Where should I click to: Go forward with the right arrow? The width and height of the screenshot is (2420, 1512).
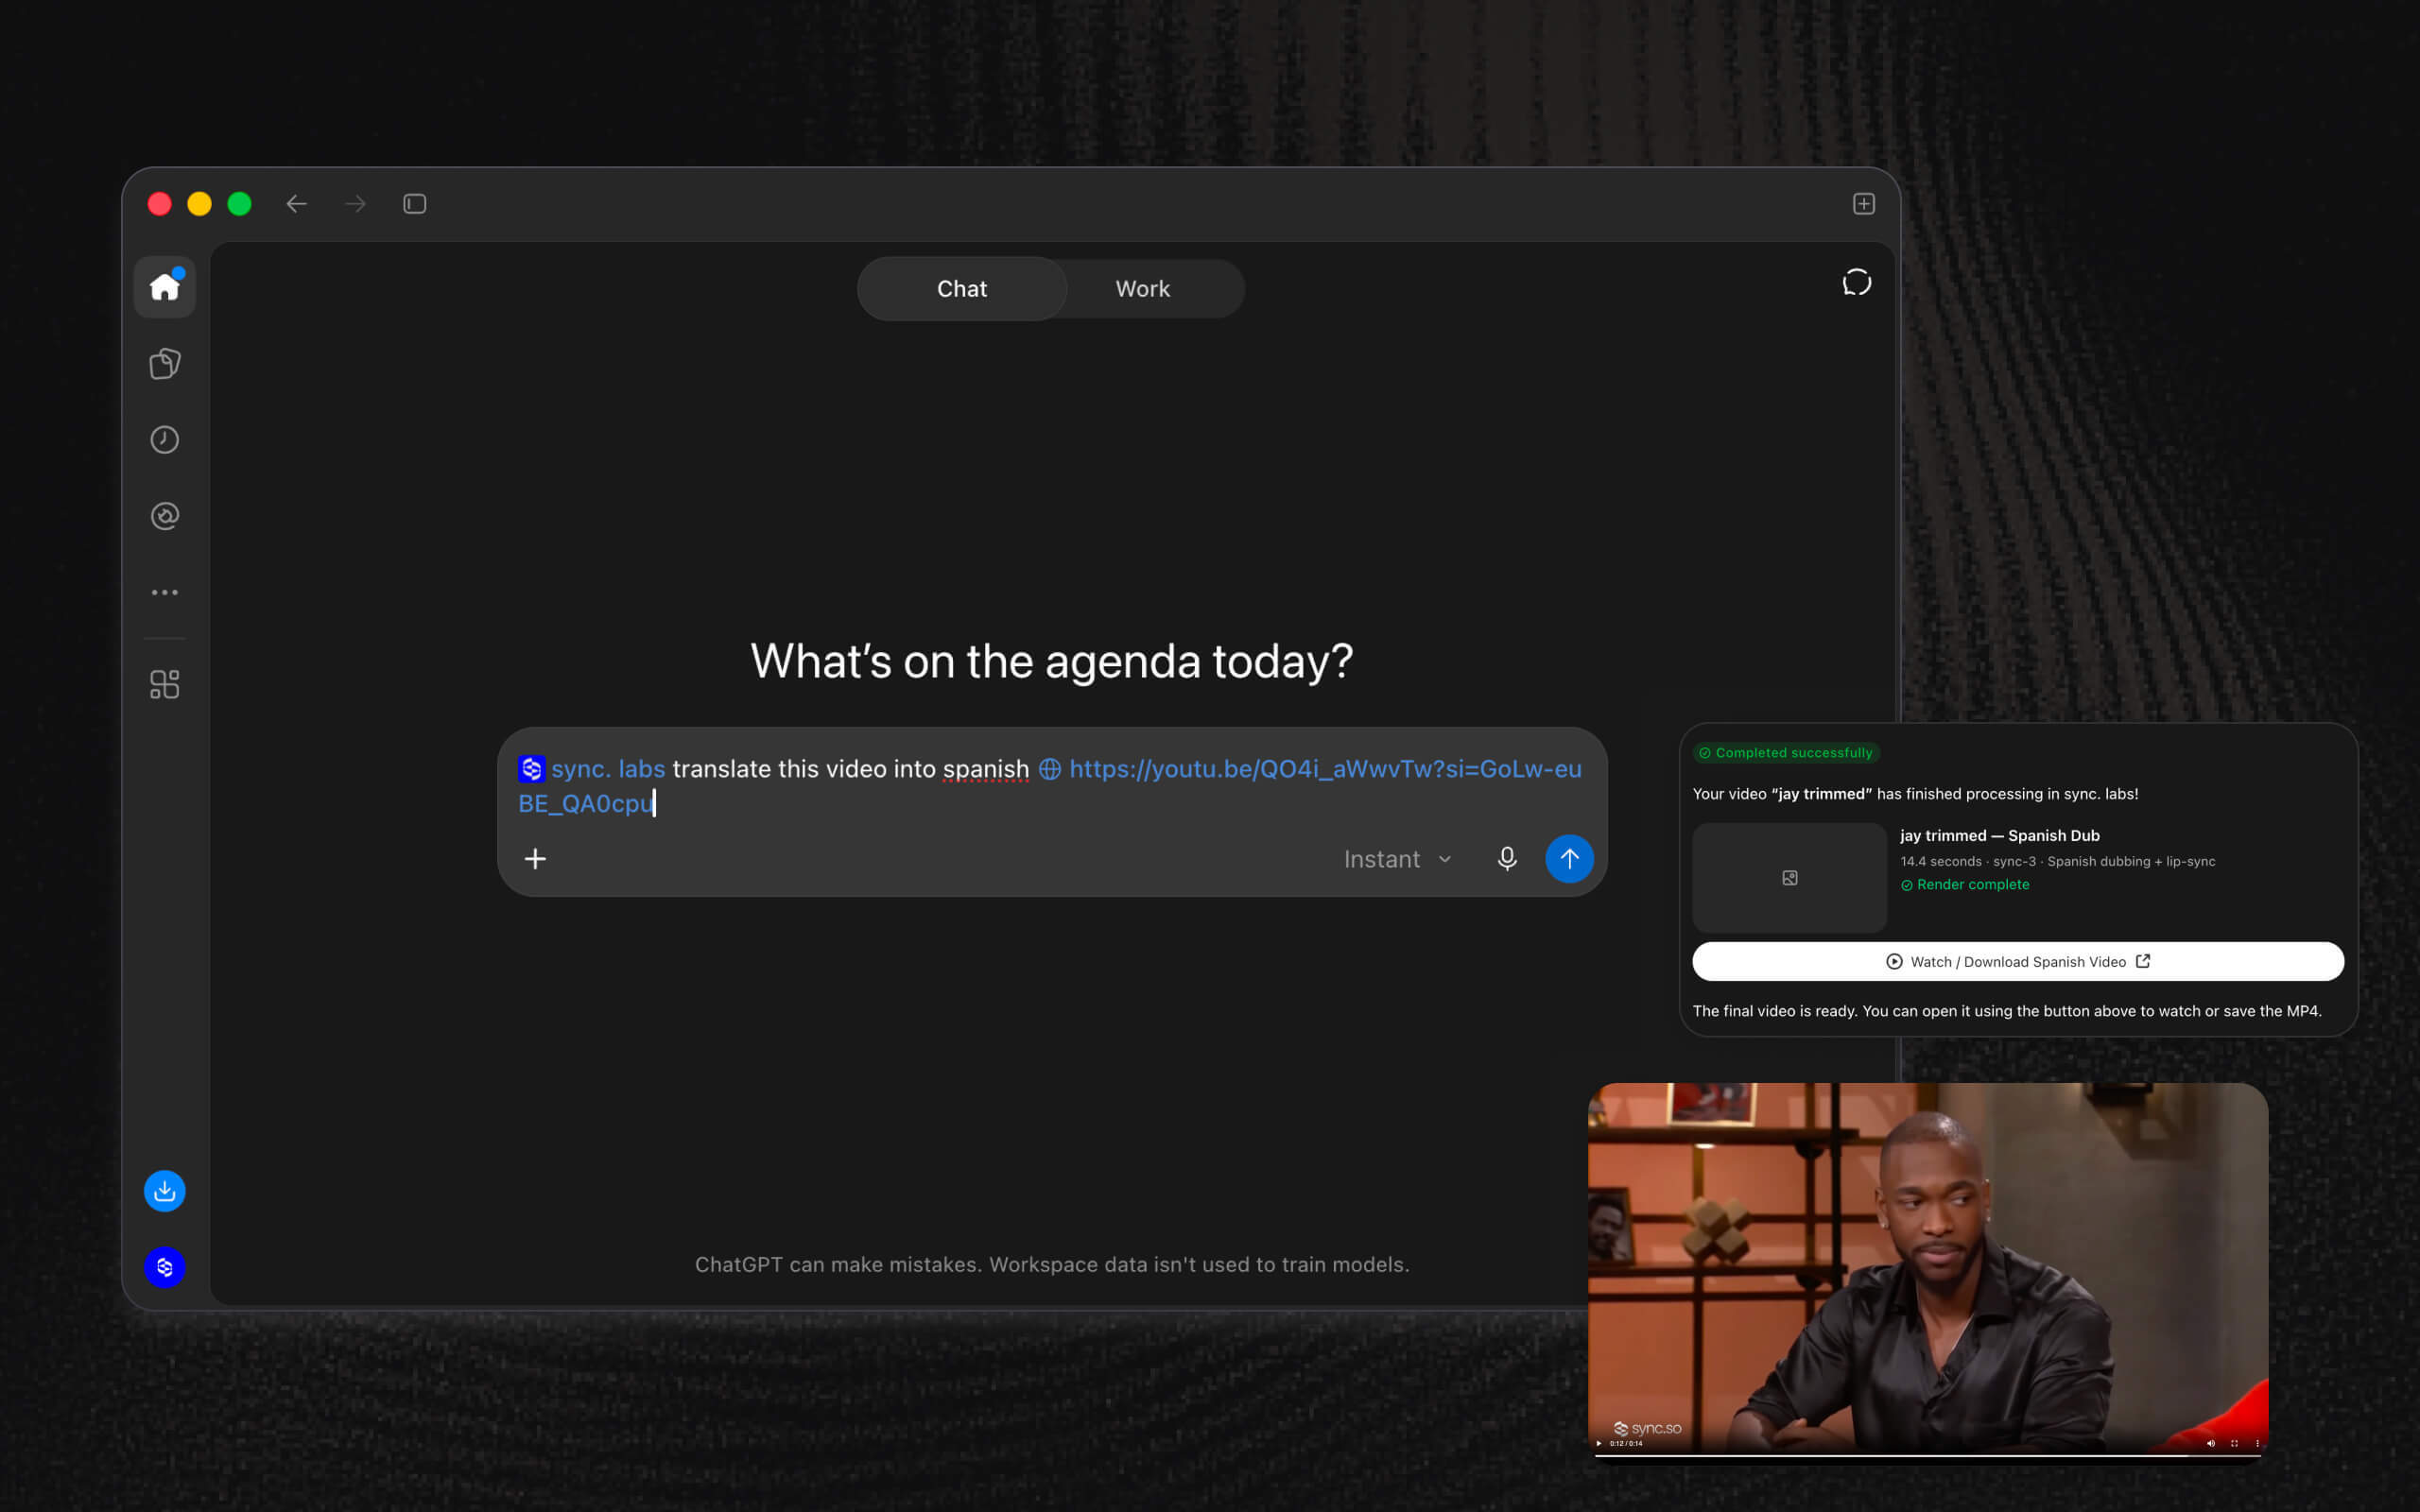click(356, 204)
